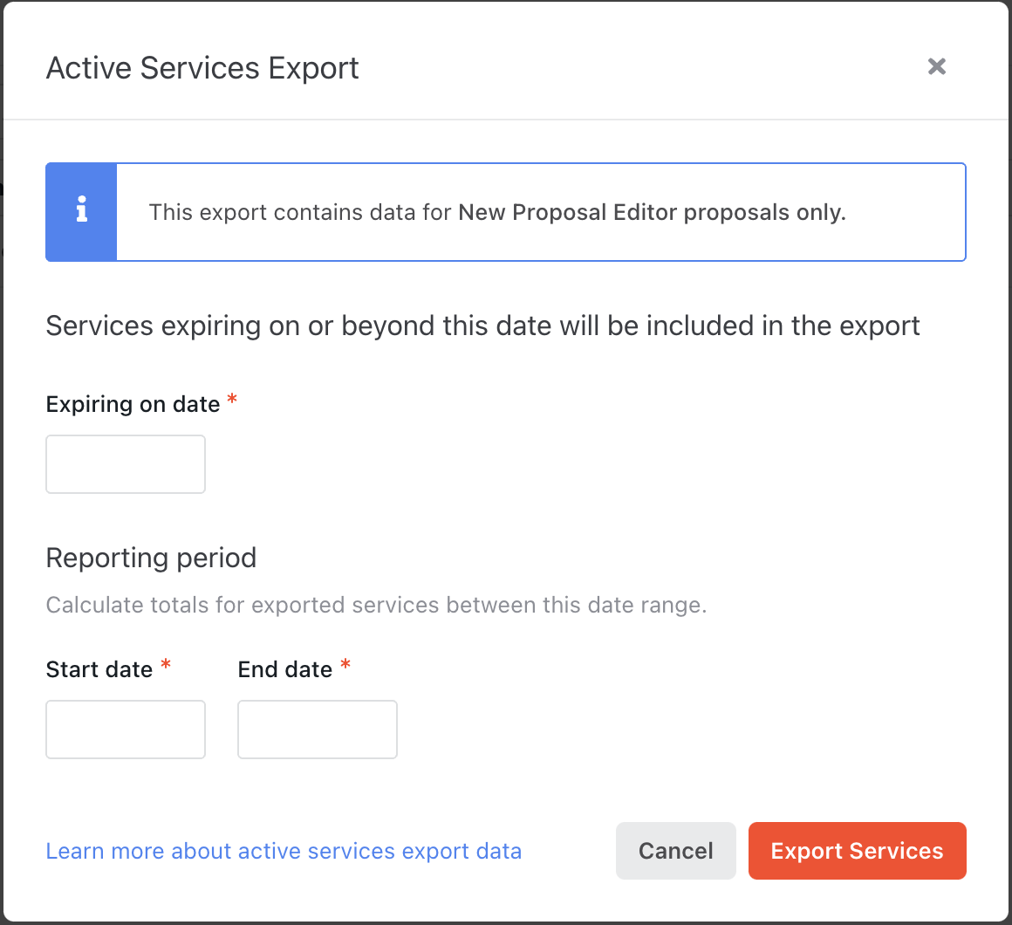The width and height of the screenshot is (1012, 925).
Task: Click the red asterisk beside Expiring on date
Action: pos(232,400)
